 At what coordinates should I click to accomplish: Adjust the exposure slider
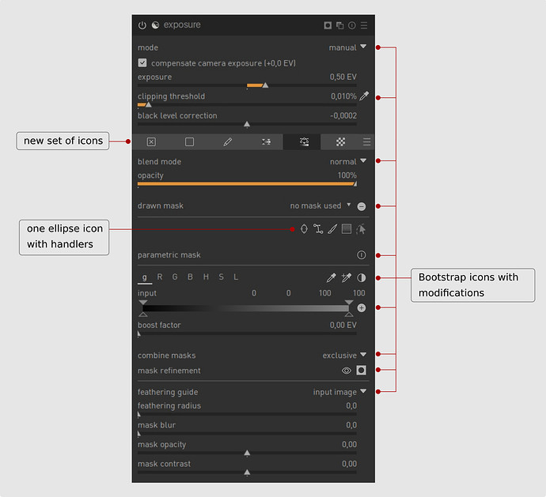[x=247, y=85]
